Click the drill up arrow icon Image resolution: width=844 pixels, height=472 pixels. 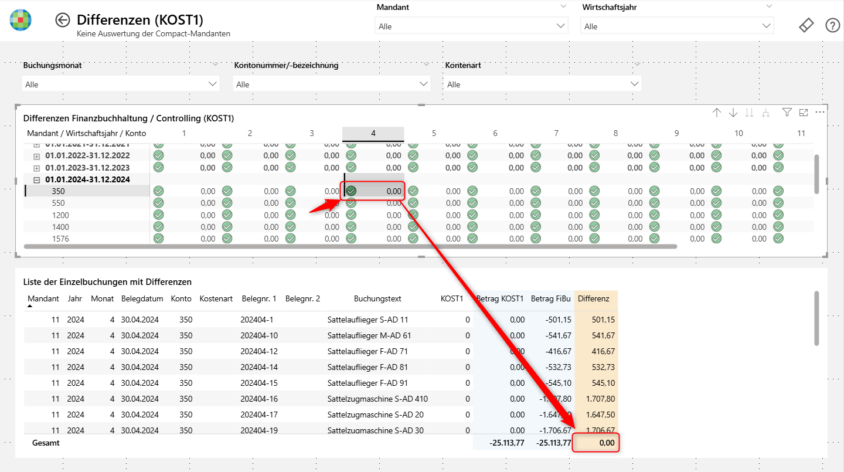[717, 113]
